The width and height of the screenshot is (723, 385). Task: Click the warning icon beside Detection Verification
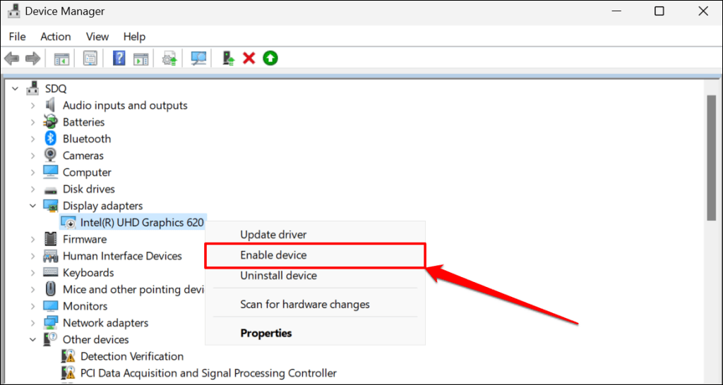coord(68,356)
